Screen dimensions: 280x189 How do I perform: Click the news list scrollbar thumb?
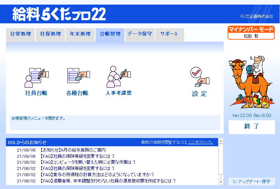pos(221,159)
